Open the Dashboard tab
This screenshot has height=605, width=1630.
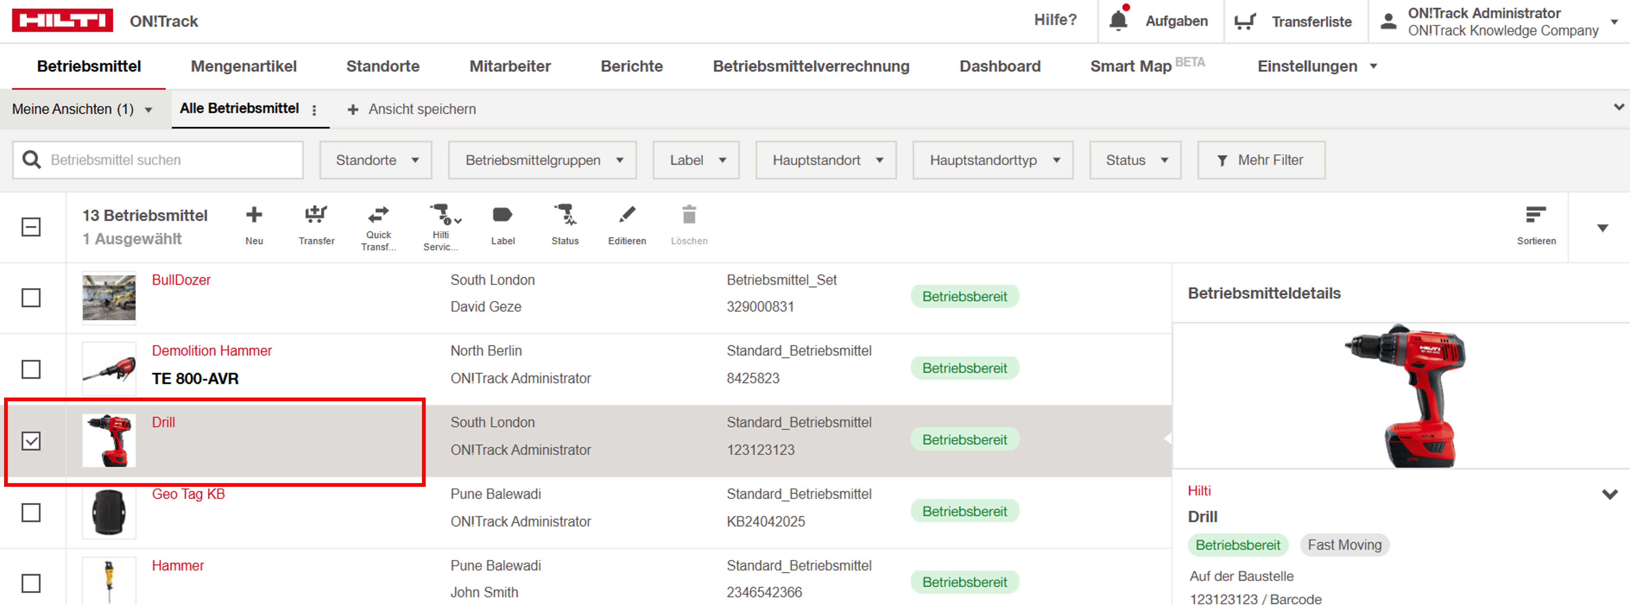pyautogui.click(x=1000, y=66)
